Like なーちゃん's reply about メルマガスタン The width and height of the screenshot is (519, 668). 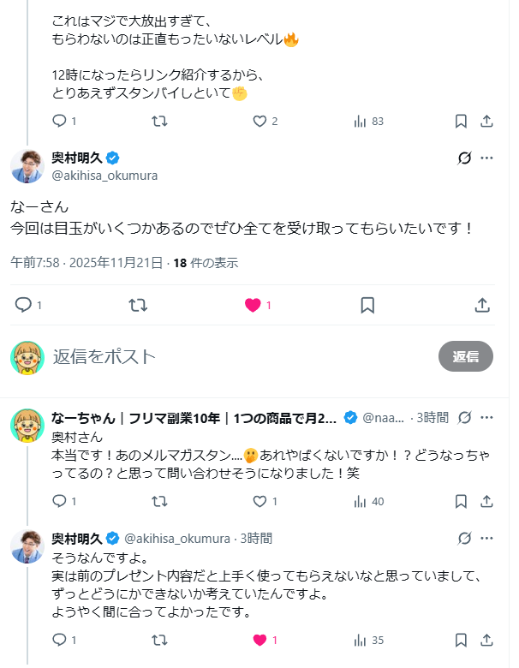[259, 501]
